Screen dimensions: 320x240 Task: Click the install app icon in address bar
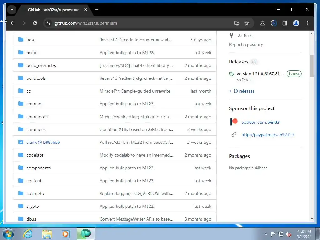click(237, 23)
